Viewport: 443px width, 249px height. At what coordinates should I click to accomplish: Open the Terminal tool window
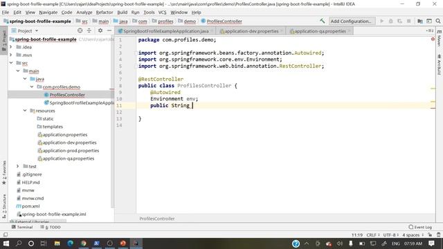tap(22, 227)
